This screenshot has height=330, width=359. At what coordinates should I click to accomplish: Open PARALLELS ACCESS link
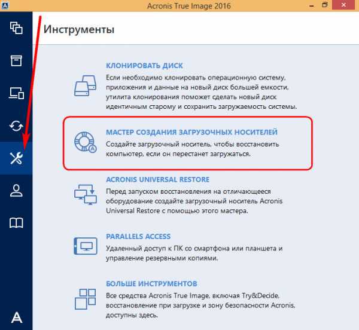tap(138, 236)
